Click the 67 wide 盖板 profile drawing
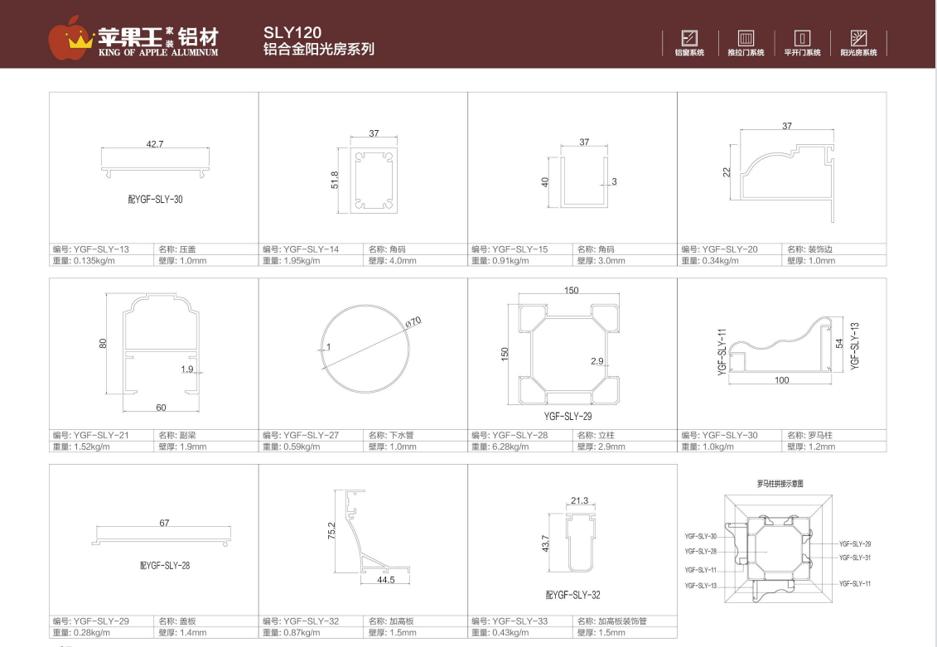The image size is (937, 647). click(x=162, y=538)
